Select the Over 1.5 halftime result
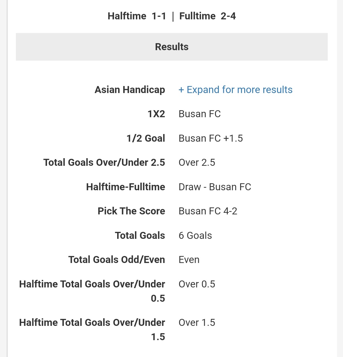 click(x=197, y=323)
